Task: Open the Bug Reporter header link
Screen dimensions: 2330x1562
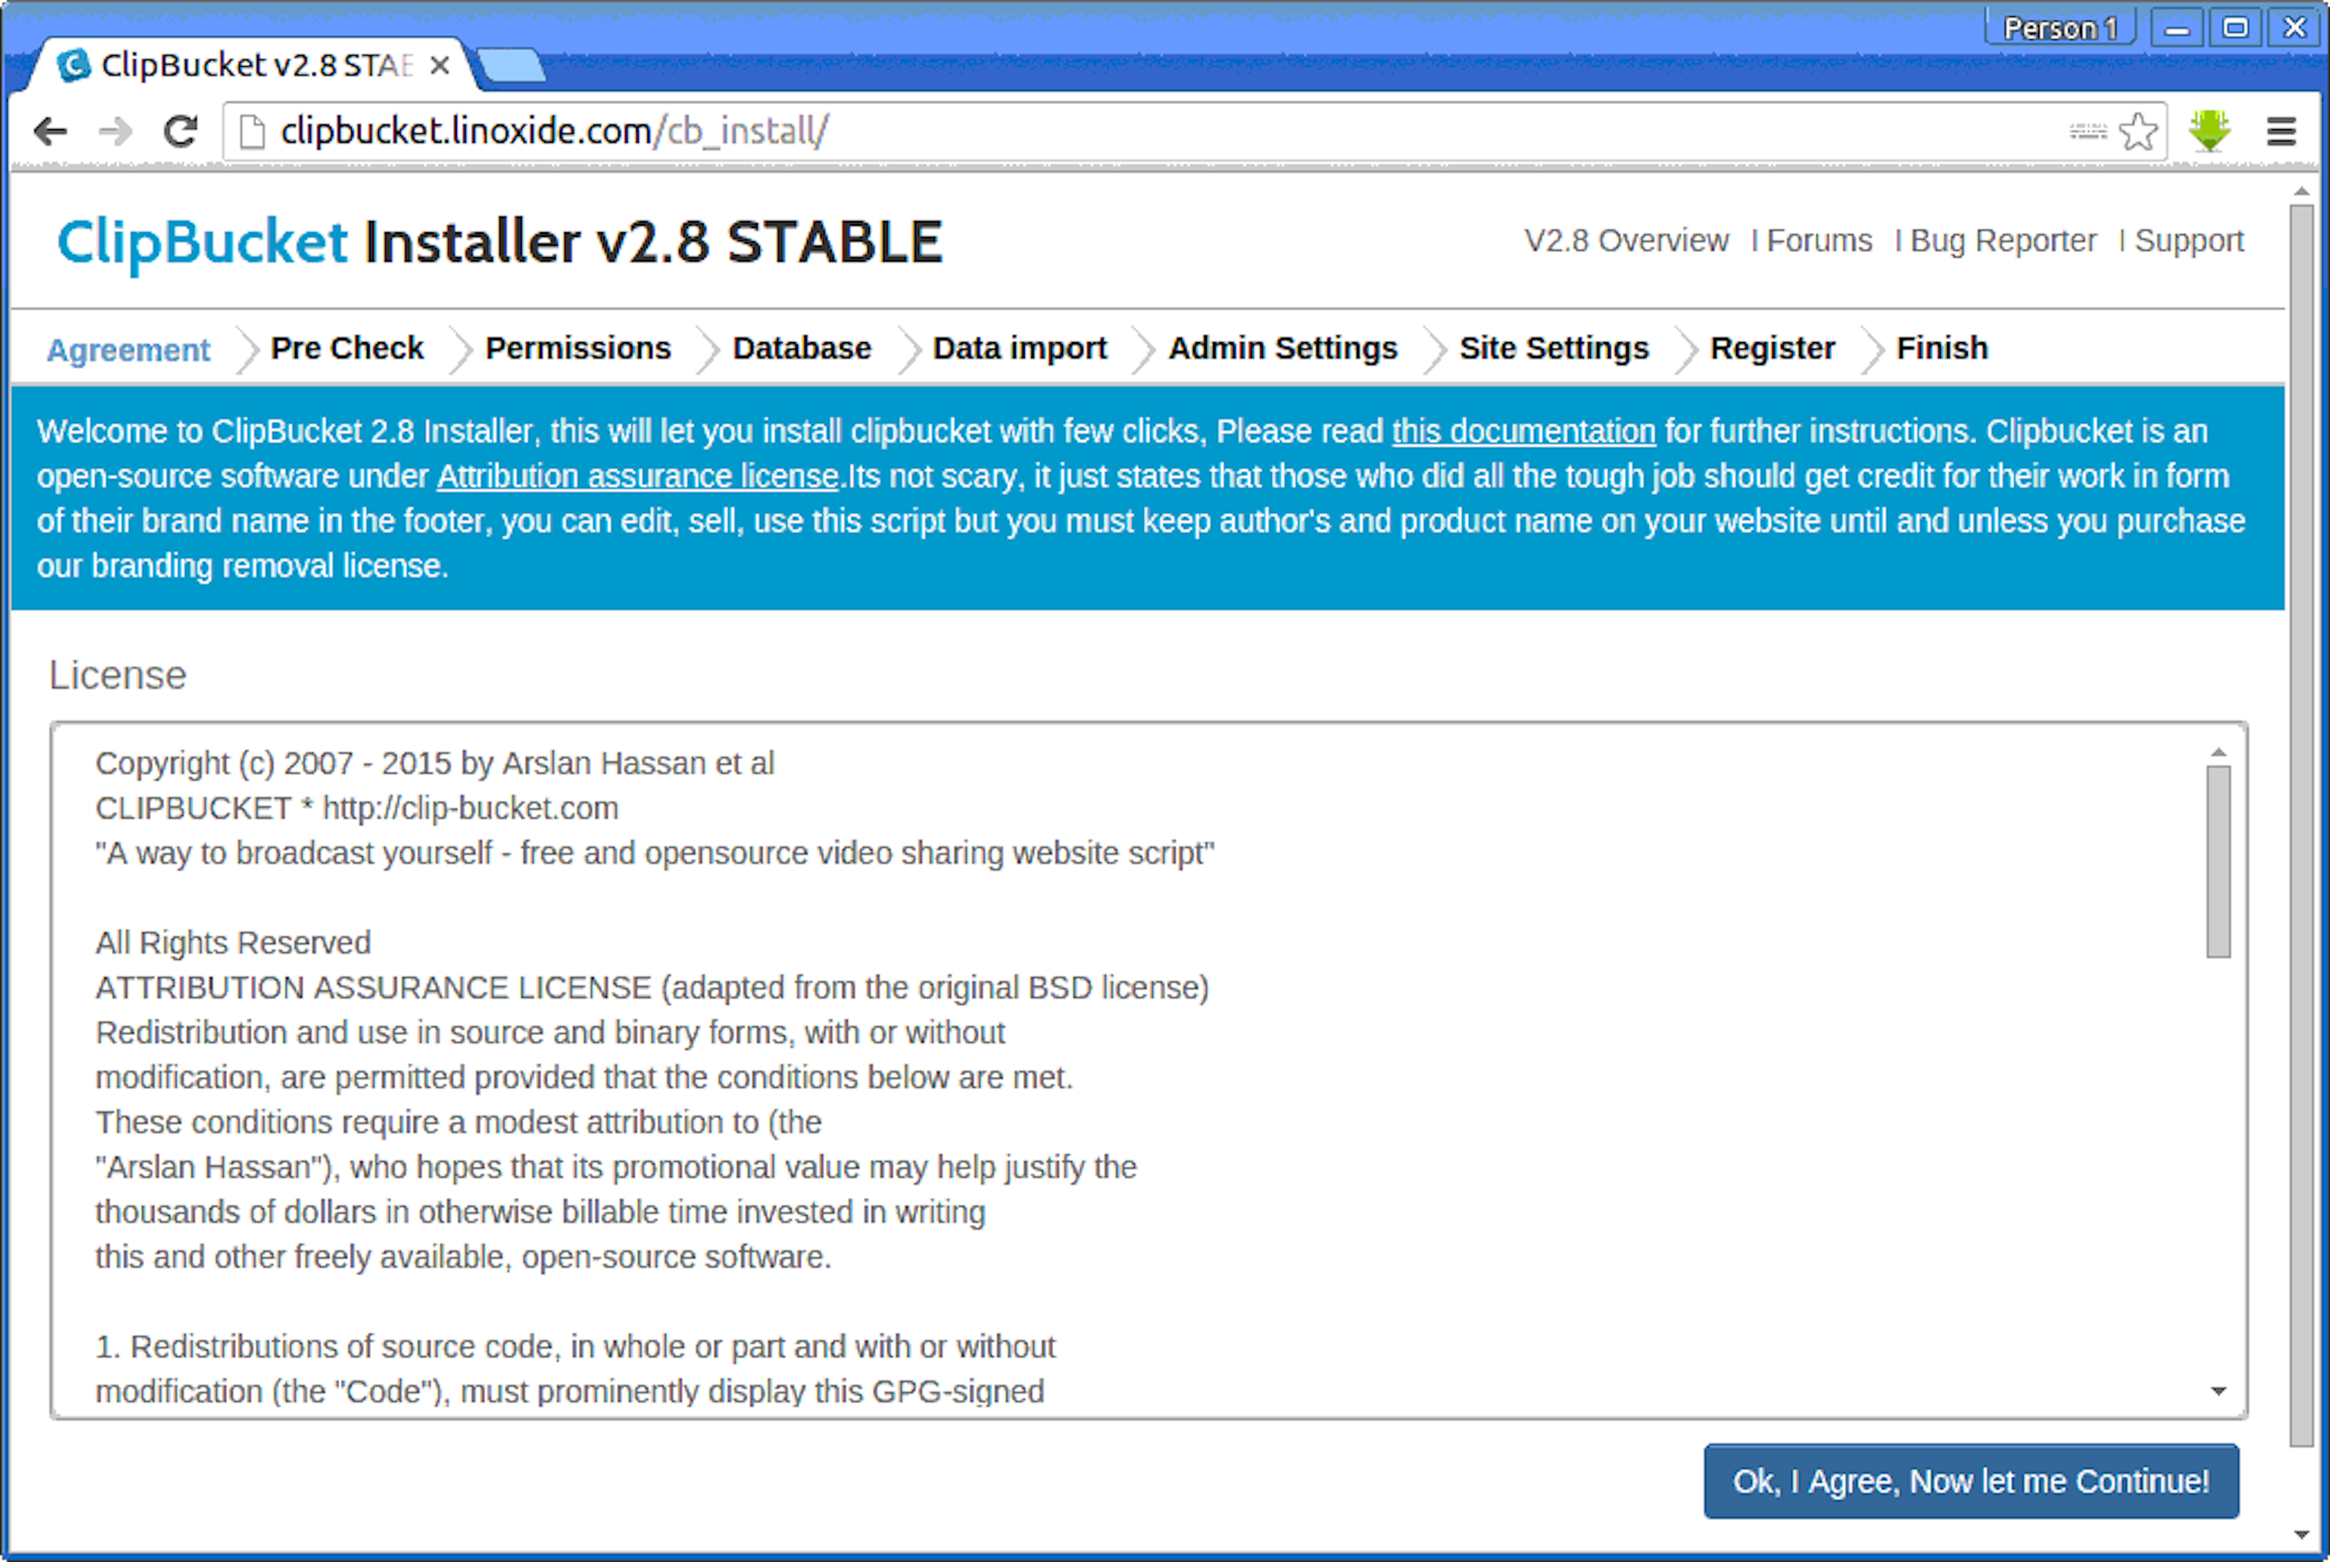Action: tap(2002, 241)
